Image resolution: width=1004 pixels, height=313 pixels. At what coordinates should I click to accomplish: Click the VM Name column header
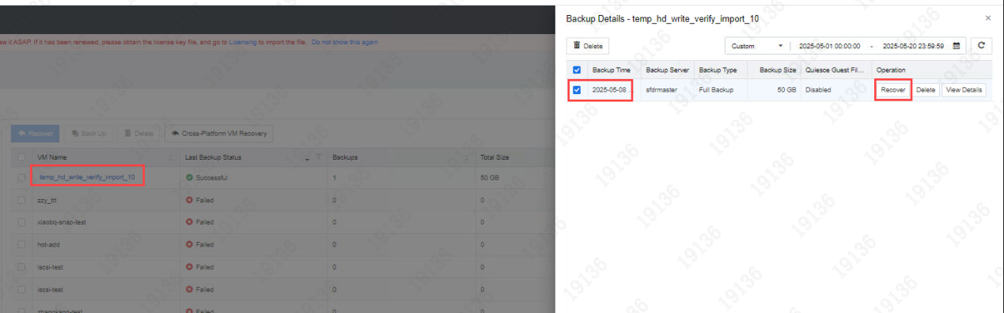coord(53,157)
